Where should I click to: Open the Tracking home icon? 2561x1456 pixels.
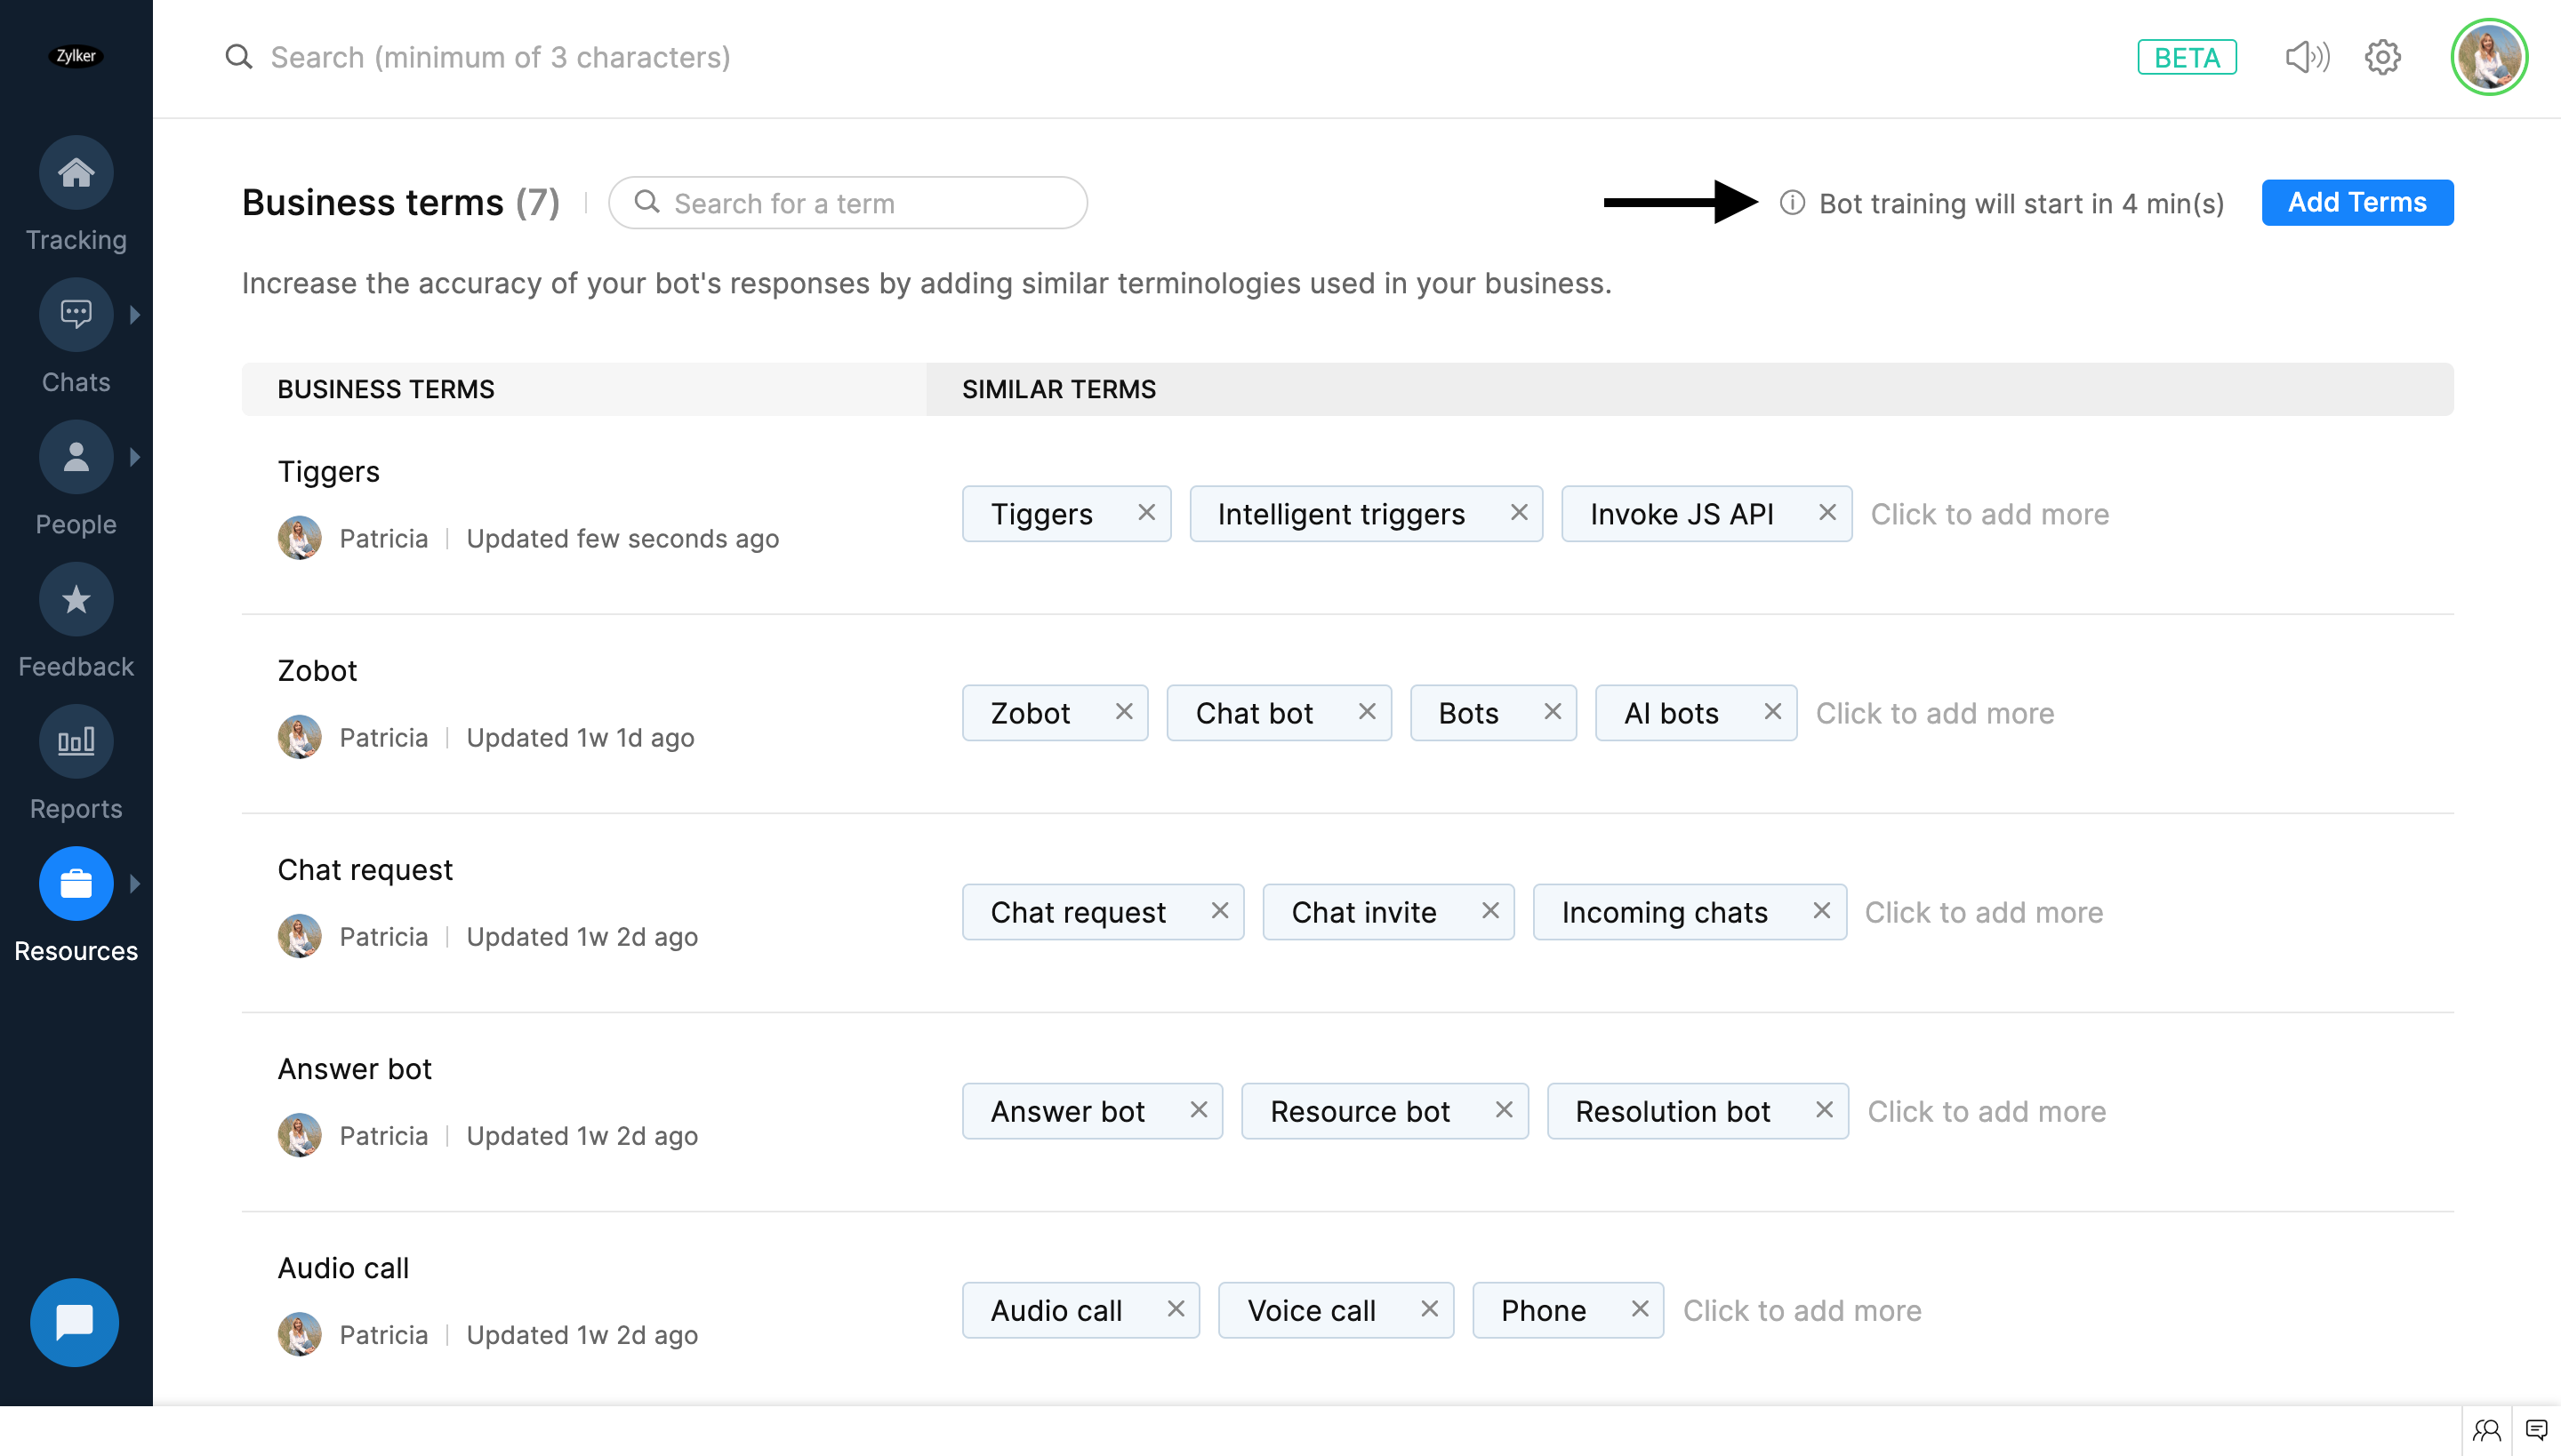(x=76, y=172)
